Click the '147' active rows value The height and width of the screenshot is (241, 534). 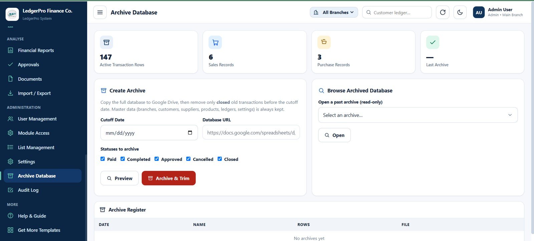point(106,57)
